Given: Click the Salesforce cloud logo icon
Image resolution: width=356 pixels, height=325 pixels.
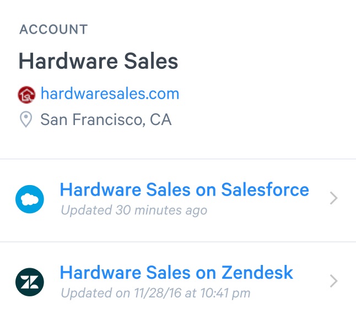Looking at the screenshot, I should coord(30,199).
